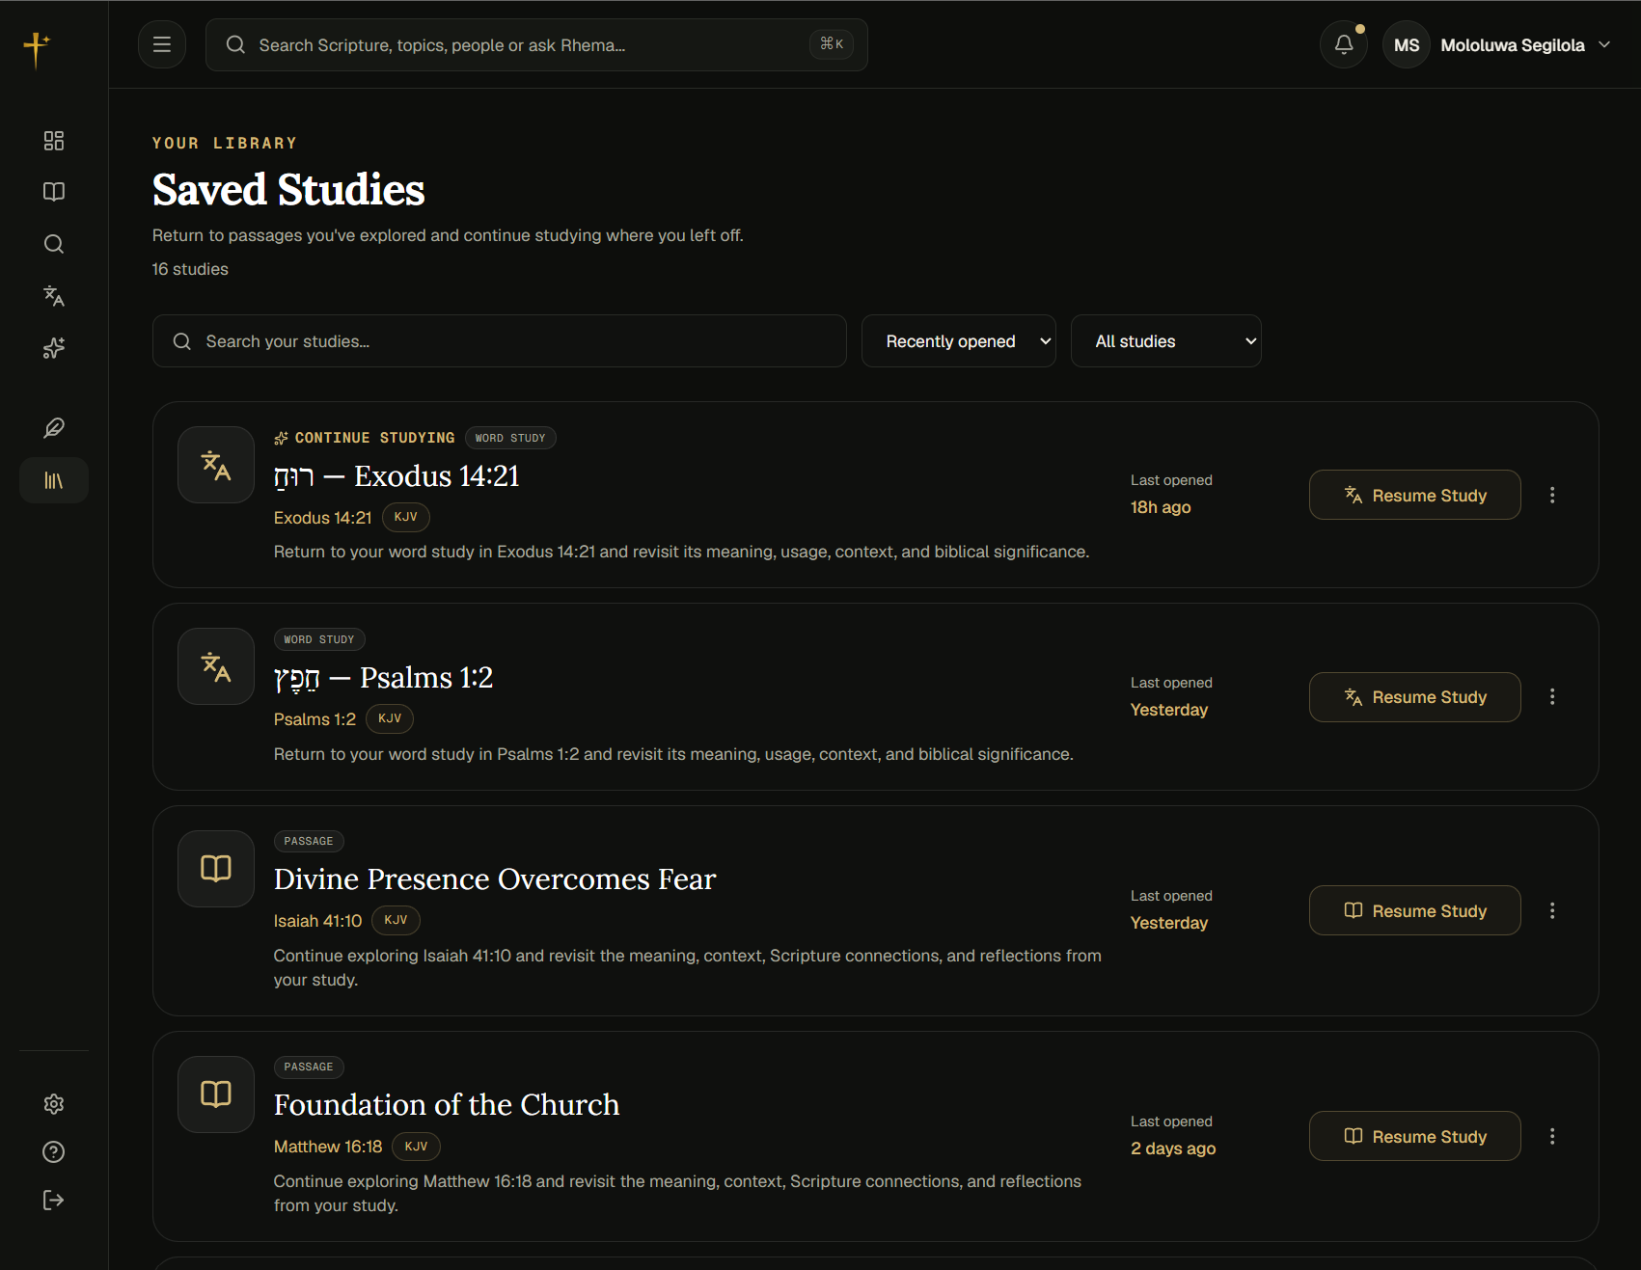Click the 16 studies count text
Image resolution: width=1641 pixels, height=1270 pixels.
point(190,269)
